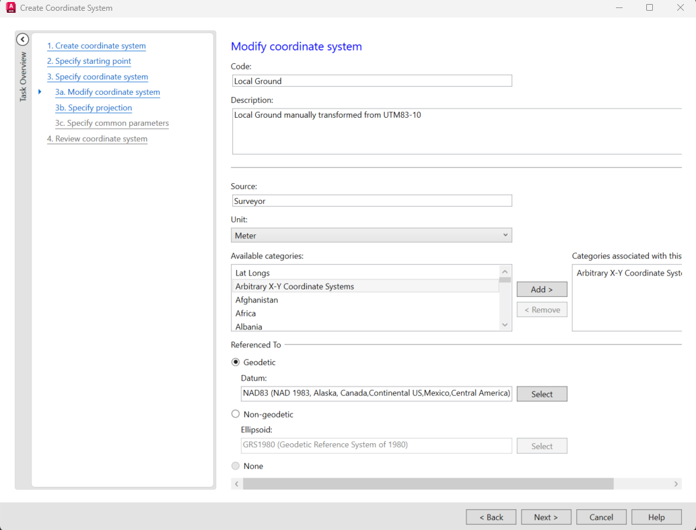
Task: Click the horizontal scrollbar right arrow
Action: tap(676, 484)
